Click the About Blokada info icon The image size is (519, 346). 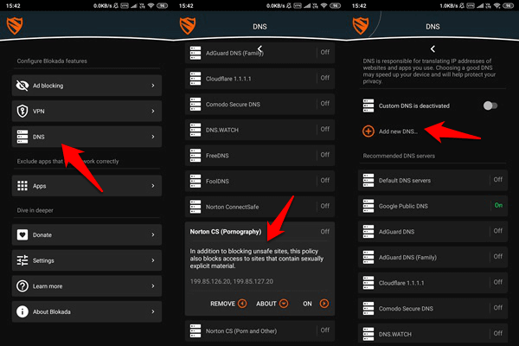pyautogui.click(x=22, y=311)
